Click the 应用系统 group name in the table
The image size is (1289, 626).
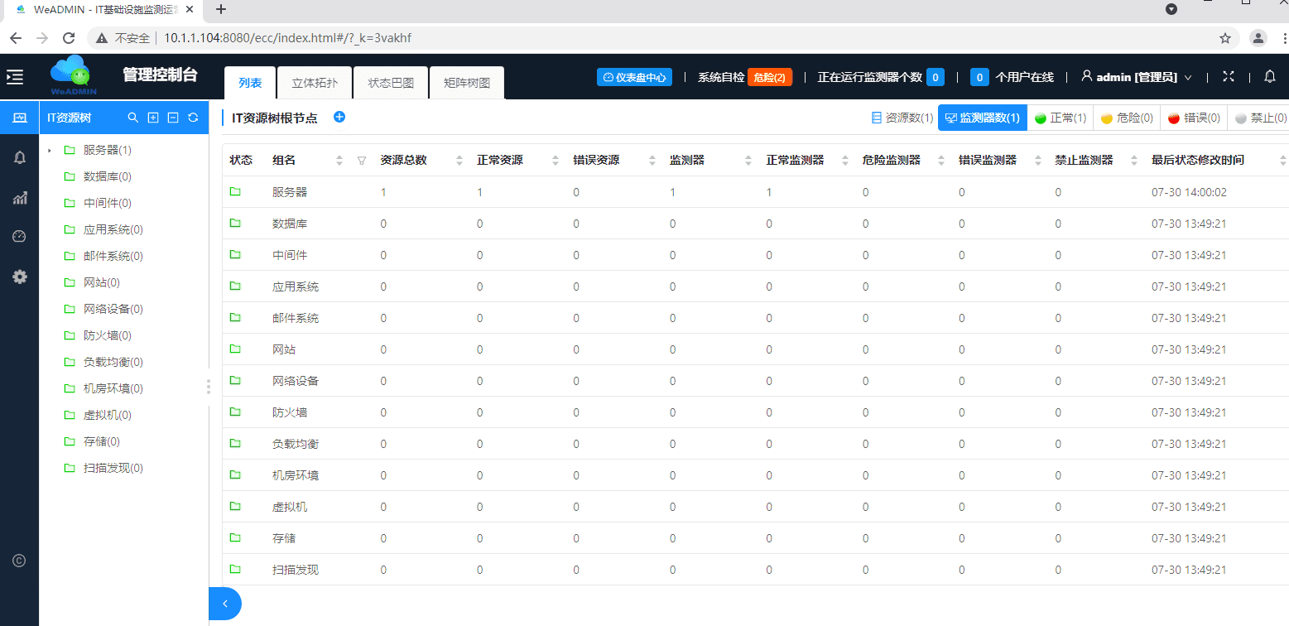(x=296, y=287)
